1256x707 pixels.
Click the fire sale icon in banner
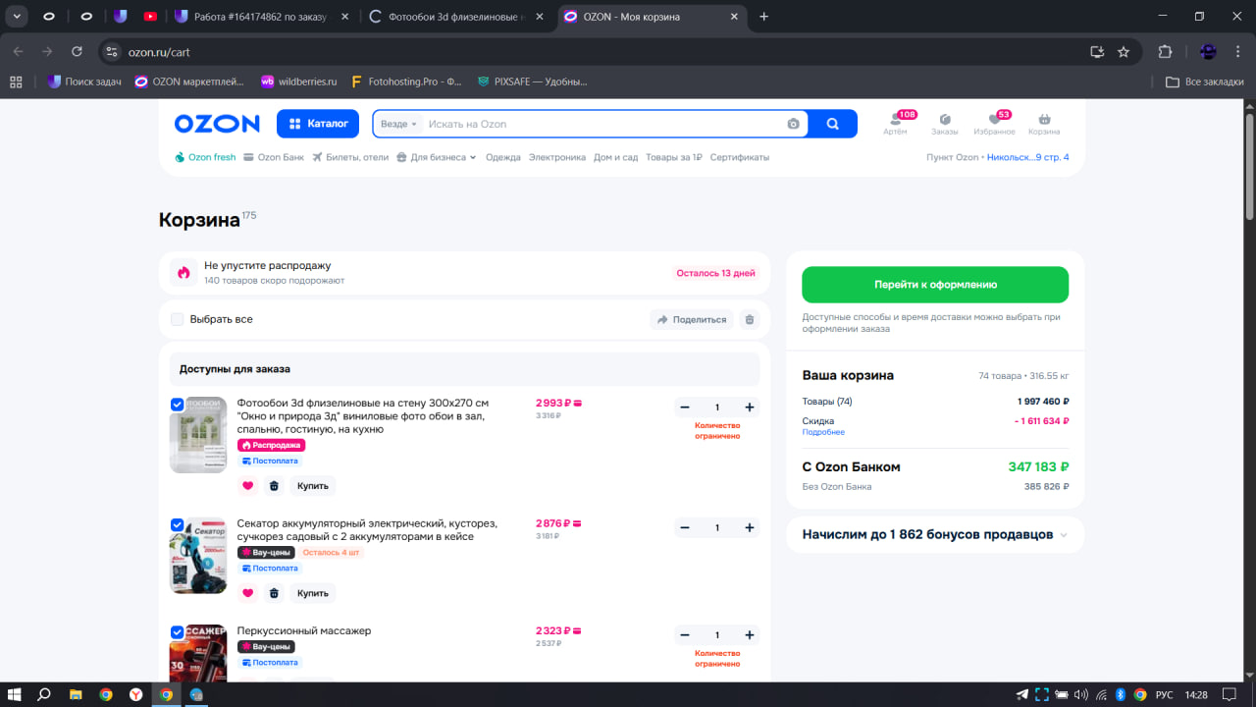tap(183, 272)
